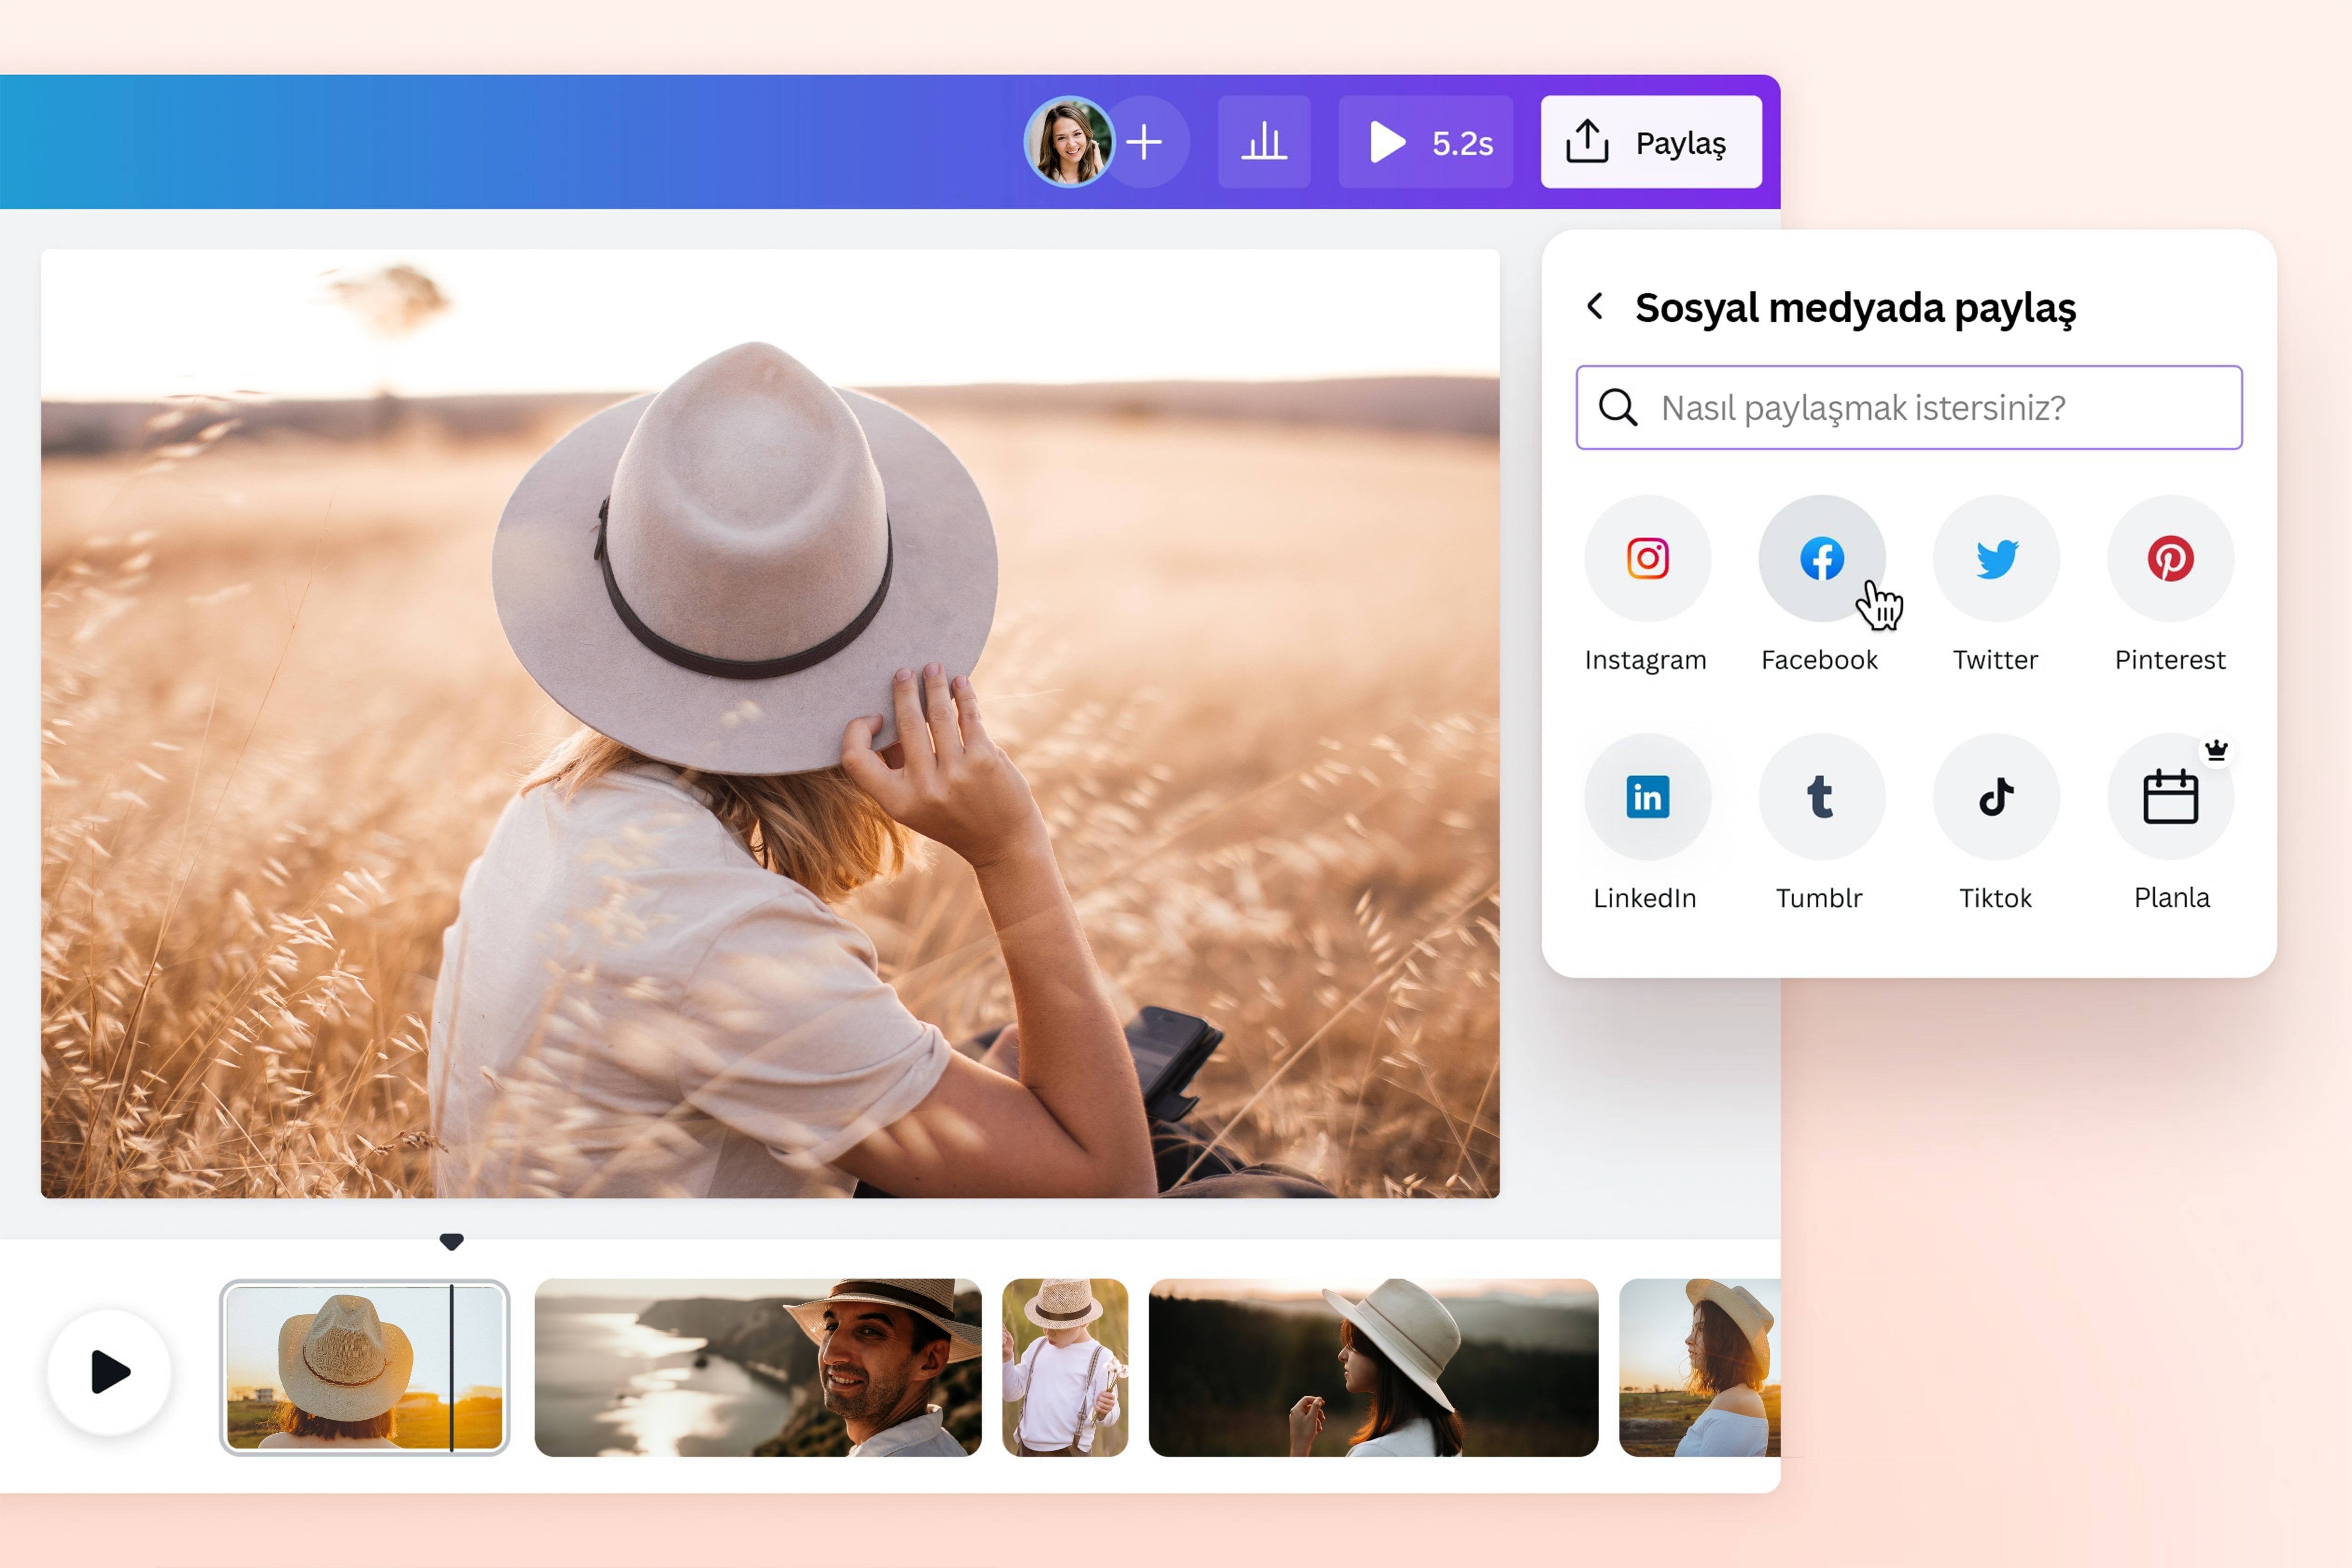Click the main canvas photo of woman

[770, 723]
